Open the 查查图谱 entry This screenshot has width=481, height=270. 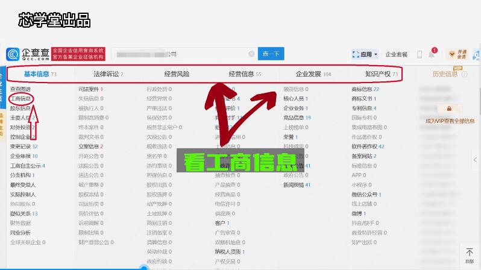click(20, 89)
